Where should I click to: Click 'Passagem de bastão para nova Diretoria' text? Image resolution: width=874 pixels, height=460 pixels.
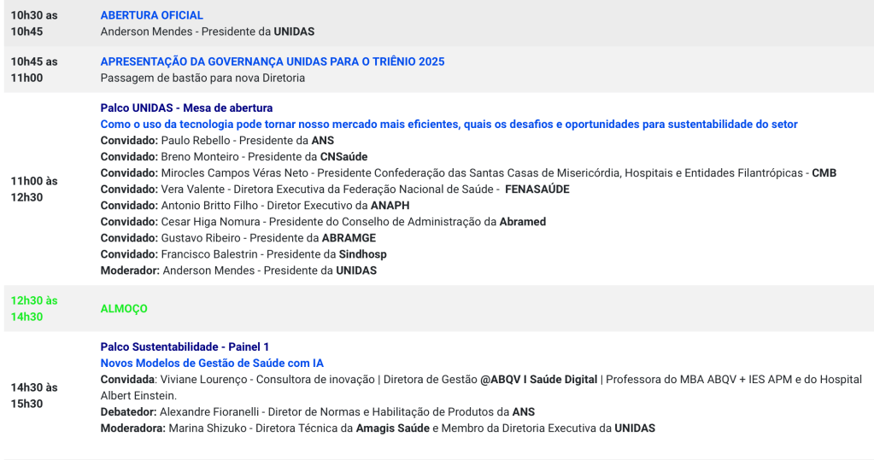pyautogui.click(x=202, y=78)
